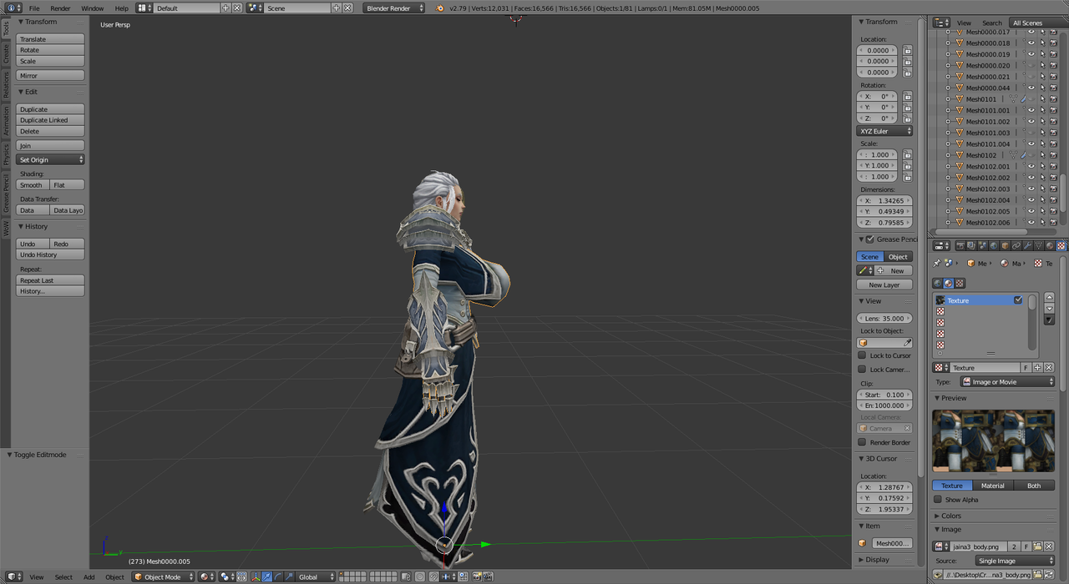Image resolution: width=1069 pixels, height=584 pixels.
Task: Enable the Grease Pencil checkbox
Action: point(869,239)
